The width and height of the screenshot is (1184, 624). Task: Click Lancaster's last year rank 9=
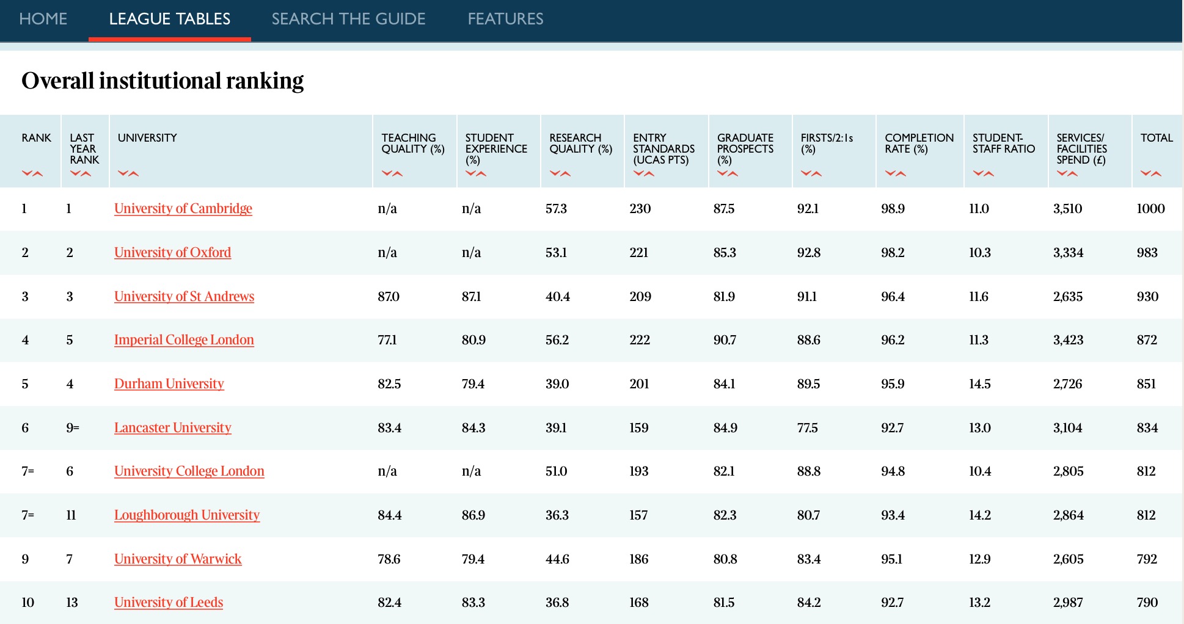point(73,428)
